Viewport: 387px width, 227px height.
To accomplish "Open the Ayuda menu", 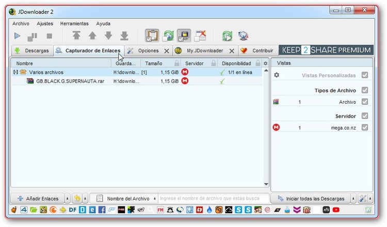I will (x=103, y=23).
